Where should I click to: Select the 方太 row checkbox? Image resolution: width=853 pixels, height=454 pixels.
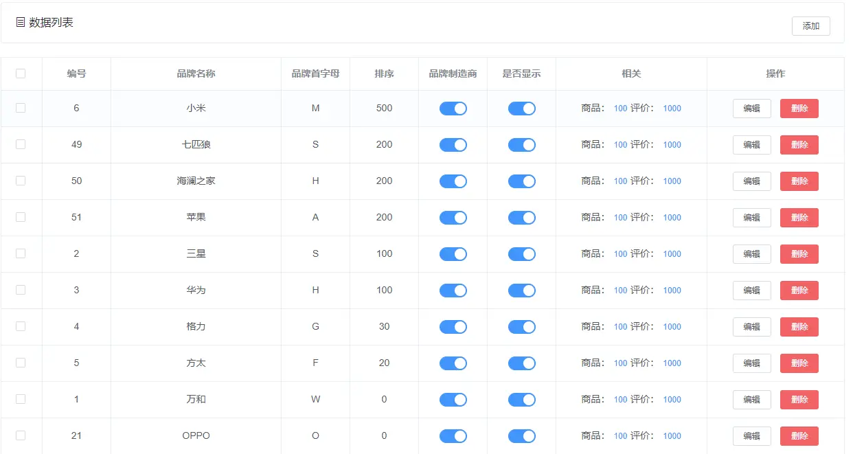pos(21,363)
